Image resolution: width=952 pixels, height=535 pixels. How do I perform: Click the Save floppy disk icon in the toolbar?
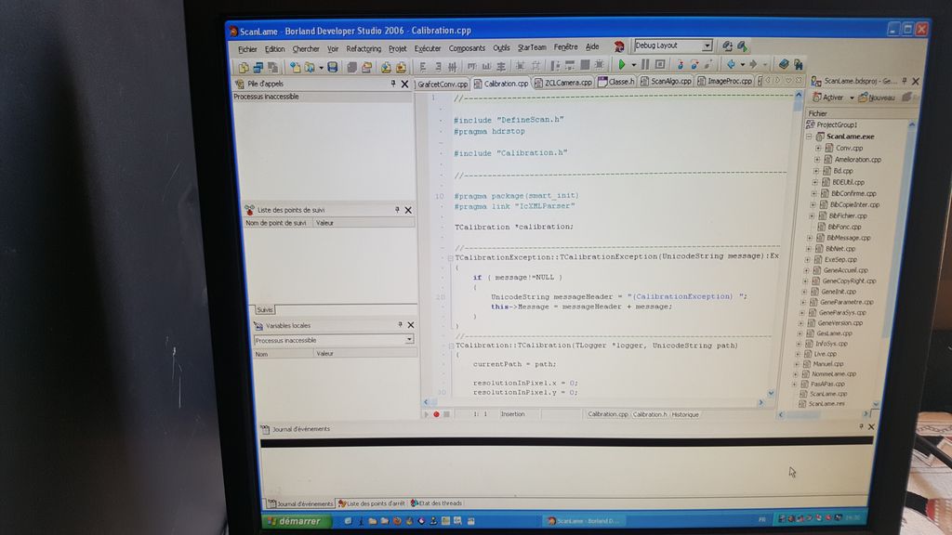click(x=332, y=67)
